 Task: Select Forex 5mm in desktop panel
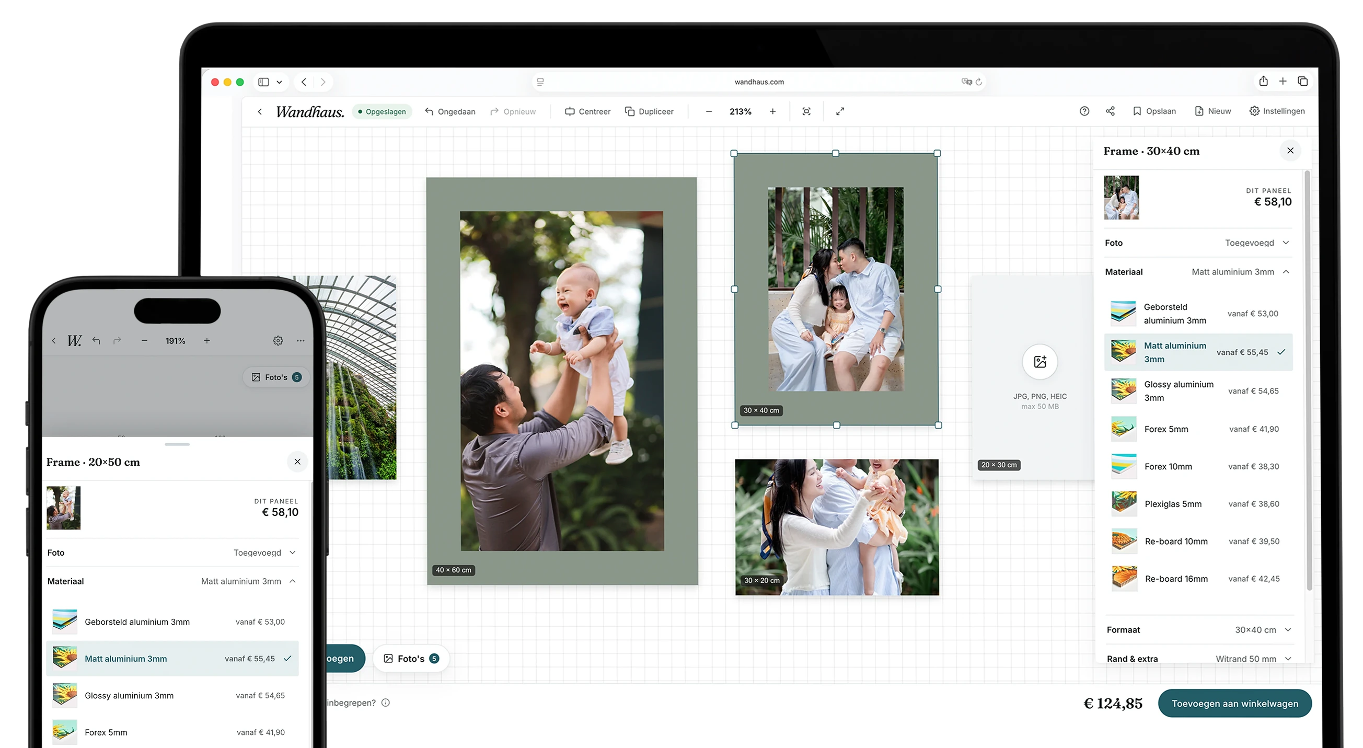coord(1198,429)
